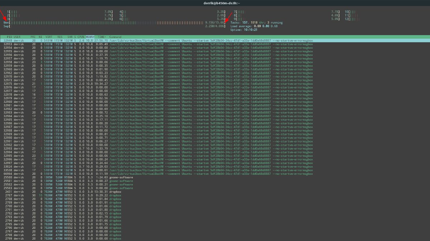Click the Mem usage meter bar
This screenshot has height=241, width=430.
pos(107,22)
